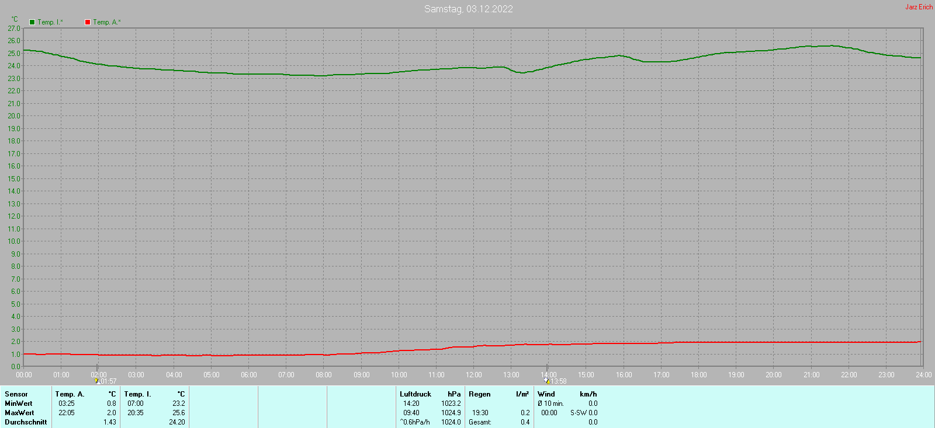The image size is (935, 428).
Task: Click the 'hPa' unit header
Action: pyautogui.click(x=454, y=394)
